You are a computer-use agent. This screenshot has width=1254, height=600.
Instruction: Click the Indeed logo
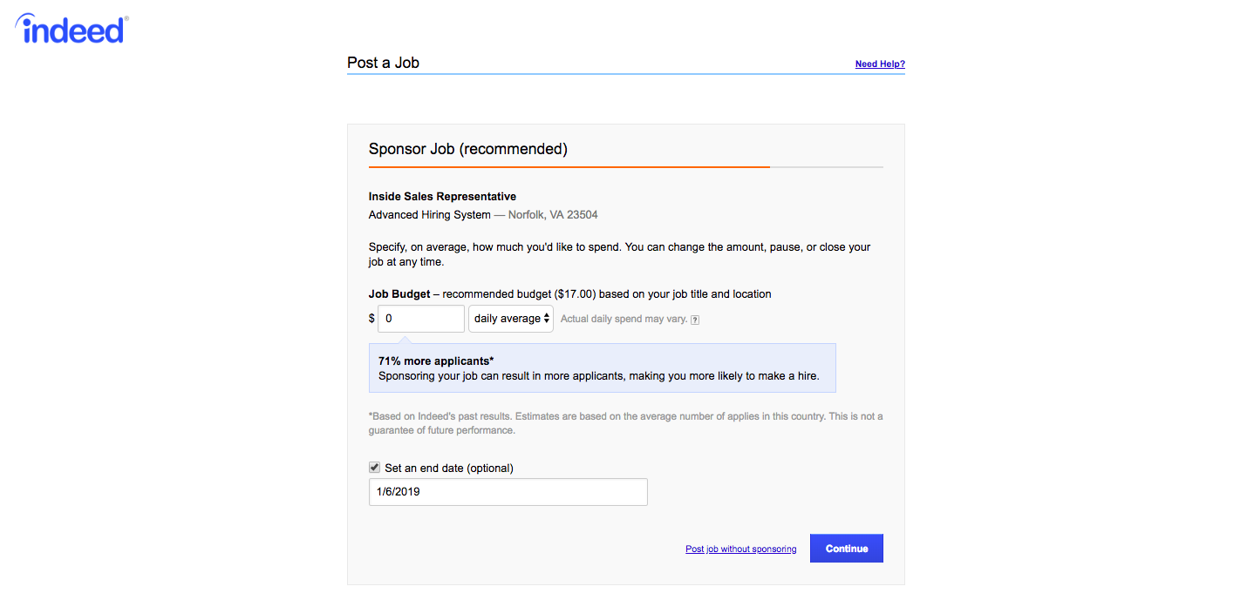point(72,29)
